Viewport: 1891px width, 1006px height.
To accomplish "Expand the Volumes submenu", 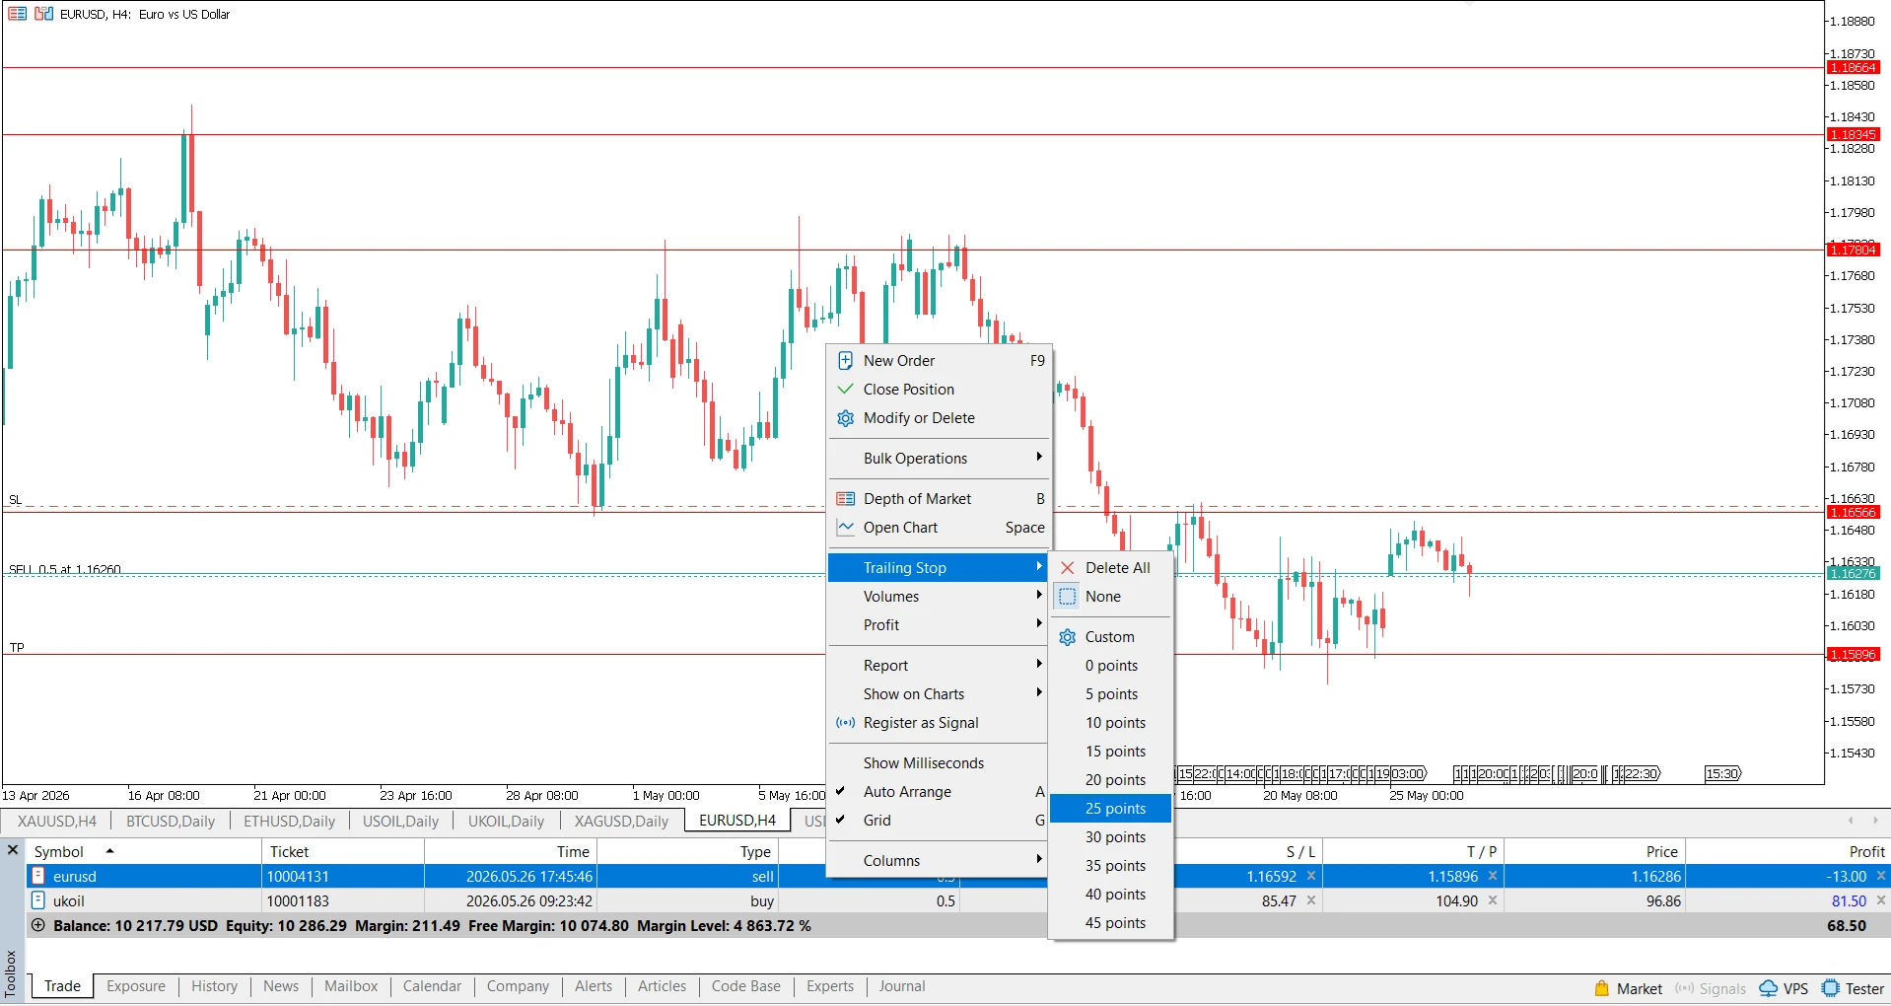I will (x=938, y=597).
